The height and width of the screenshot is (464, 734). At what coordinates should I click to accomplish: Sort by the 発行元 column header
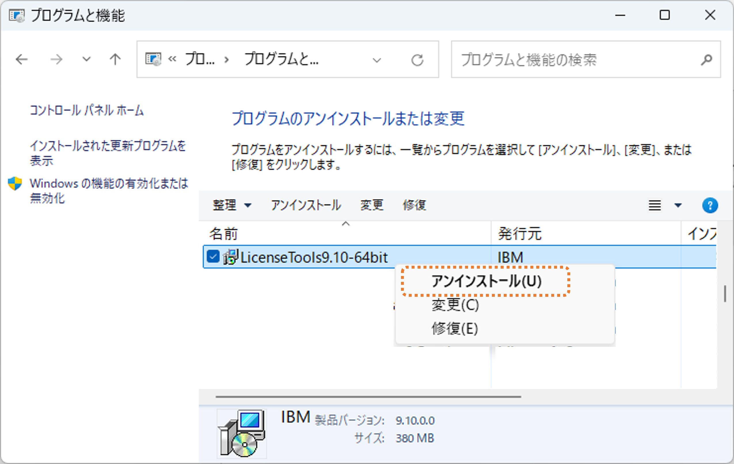586,234
